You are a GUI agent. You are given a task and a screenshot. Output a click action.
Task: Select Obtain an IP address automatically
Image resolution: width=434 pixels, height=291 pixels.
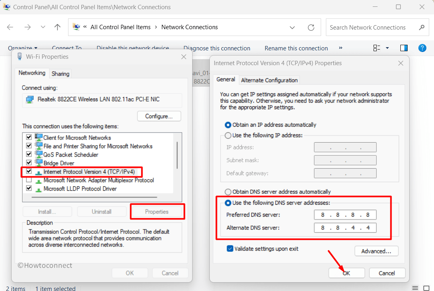(228, 125)
